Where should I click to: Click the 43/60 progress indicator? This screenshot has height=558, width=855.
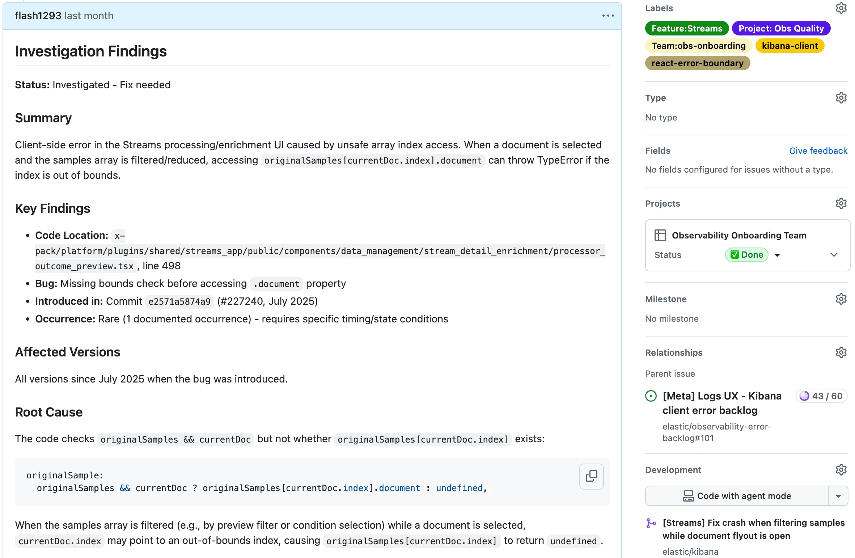coord(821,396)
